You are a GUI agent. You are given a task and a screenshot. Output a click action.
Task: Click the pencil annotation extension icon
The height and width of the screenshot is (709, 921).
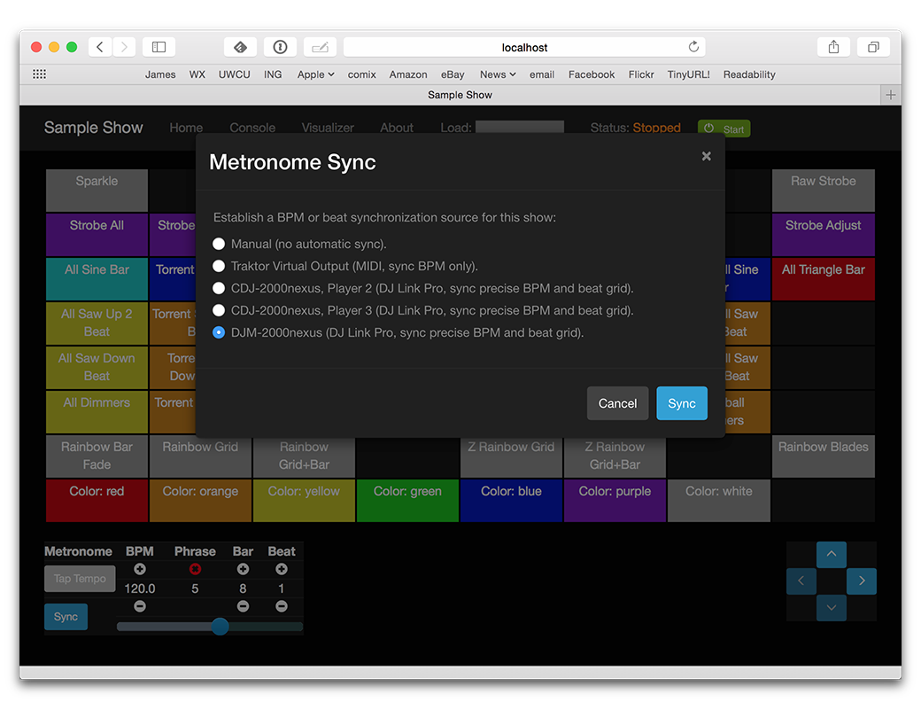click(x=320, y=47)
